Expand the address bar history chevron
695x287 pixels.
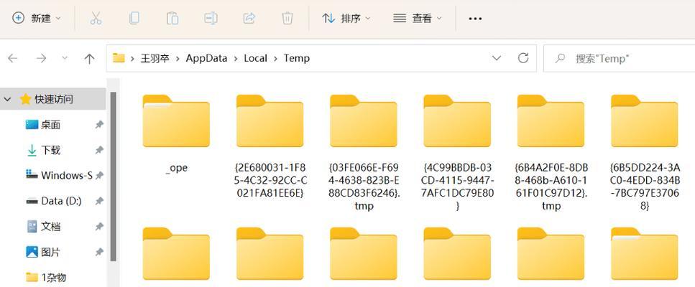pyautogui.click(x=497, y=58)
